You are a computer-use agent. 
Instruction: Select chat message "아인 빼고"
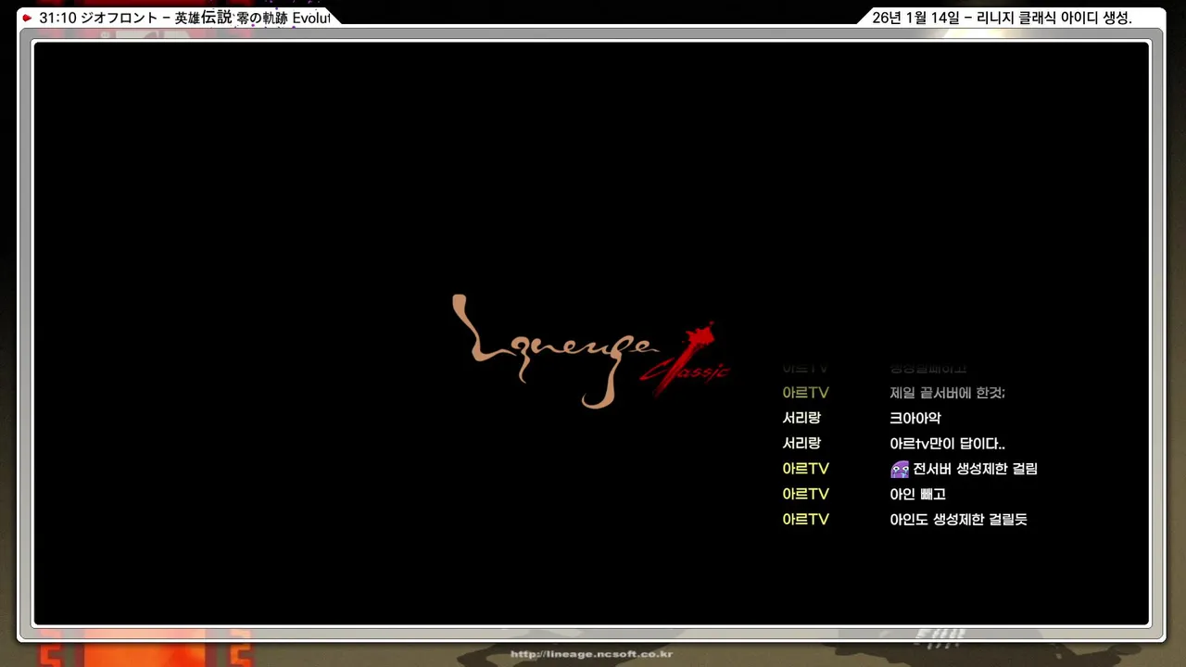917,495
